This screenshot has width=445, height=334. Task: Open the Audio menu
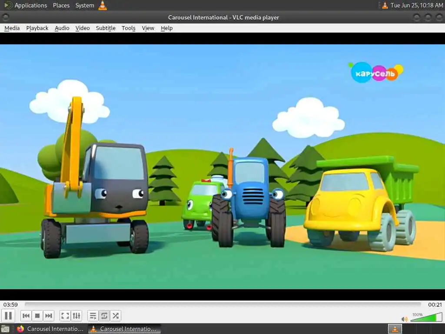(x=62, y=28)
